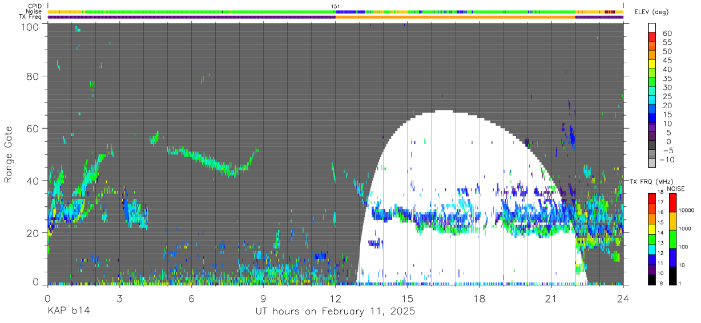Click the 30 label on the ELEV color bar
The width and height of the screenshot is (701, 323).
click(x=667, y=87)
